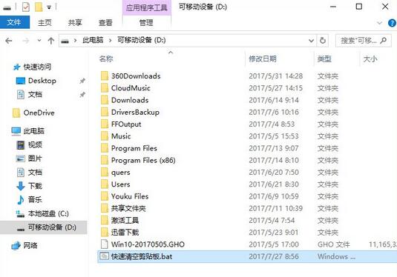Go back with the back arrow
Viewport: 397px width, 277px height.
pos(9,41)
